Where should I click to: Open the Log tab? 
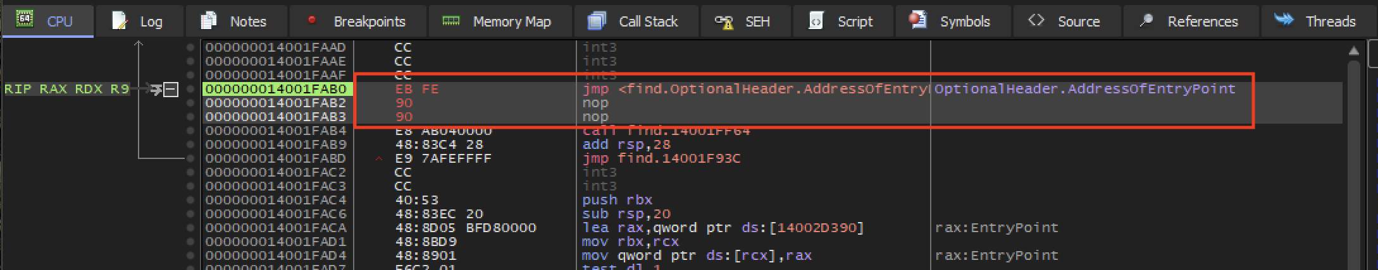(139, 21)
